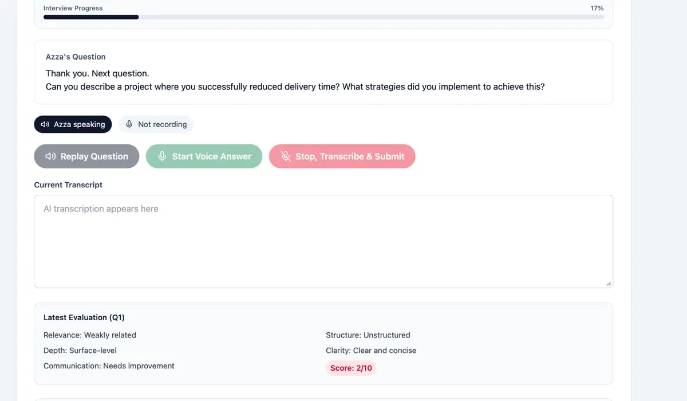Click the speaker icon in Azza speaking badge
This screenshot has height=401, width=687.
click(45, 124)
